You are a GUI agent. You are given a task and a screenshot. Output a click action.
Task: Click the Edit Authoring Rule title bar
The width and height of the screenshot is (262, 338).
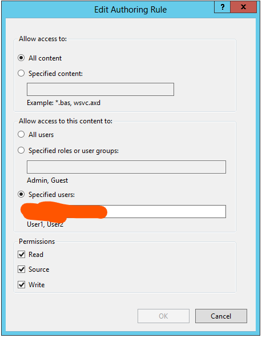tap(108, 10)
